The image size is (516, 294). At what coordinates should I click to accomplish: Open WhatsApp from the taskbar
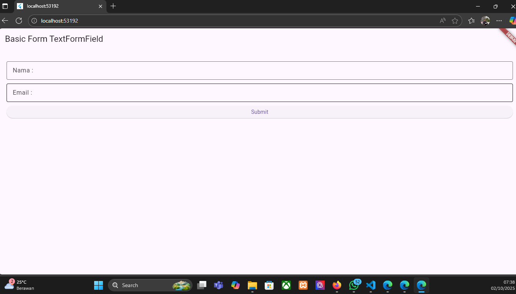353,285
